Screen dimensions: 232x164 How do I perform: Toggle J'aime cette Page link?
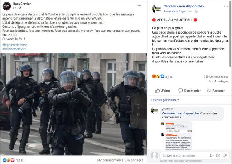pyautogui.click(x=174, y=11)
